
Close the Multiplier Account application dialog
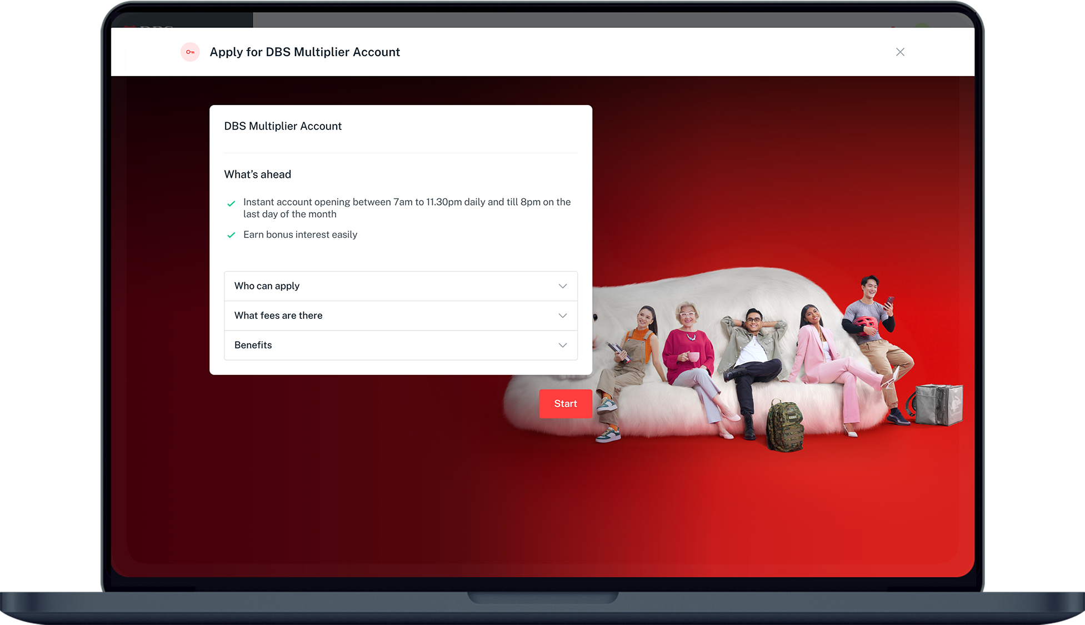pyautogui.click(x=900, y=52)
